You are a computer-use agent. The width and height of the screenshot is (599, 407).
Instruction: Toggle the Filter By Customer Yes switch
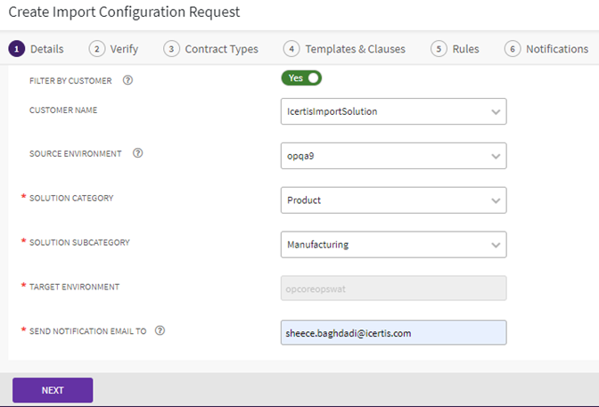coord(301,78)
